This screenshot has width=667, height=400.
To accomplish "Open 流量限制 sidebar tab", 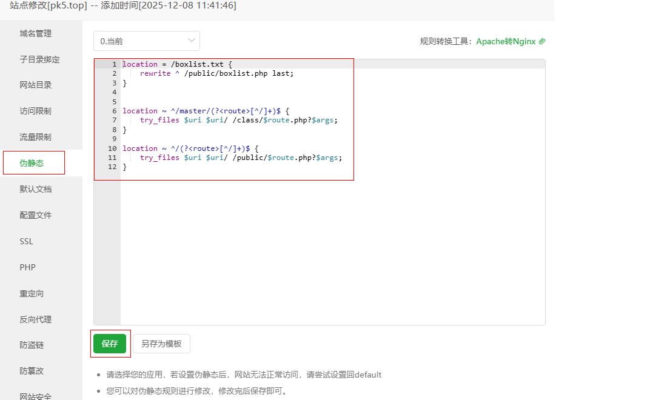I will pos(36,137).
